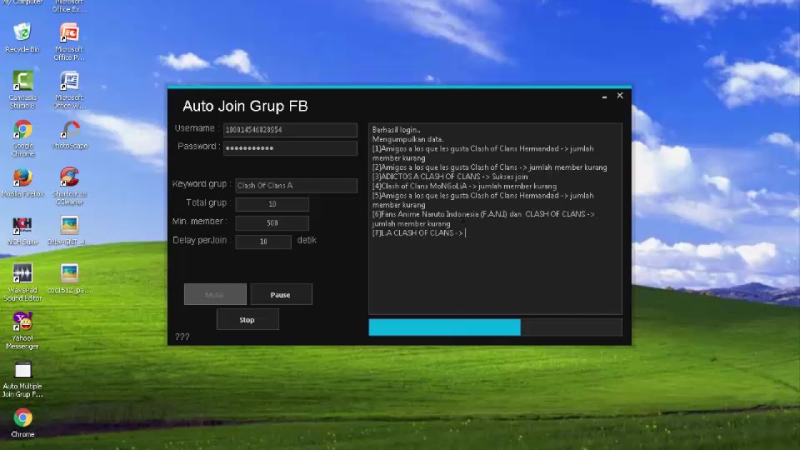Screen dimensions: 800x450
Task: Select the Total grup value field
Action: coord(272,204)
